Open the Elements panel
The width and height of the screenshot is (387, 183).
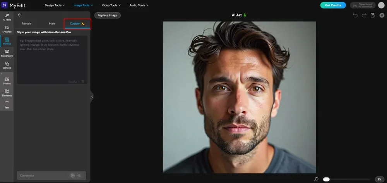[7, 93]
